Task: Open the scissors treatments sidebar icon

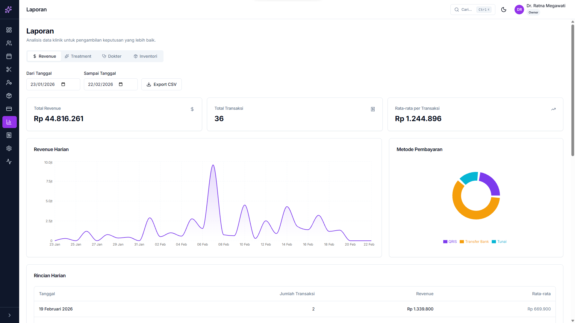Action: (9, 69)
